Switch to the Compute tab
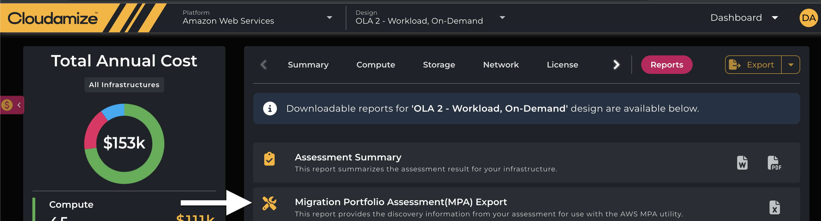 (x=376, y=65)
